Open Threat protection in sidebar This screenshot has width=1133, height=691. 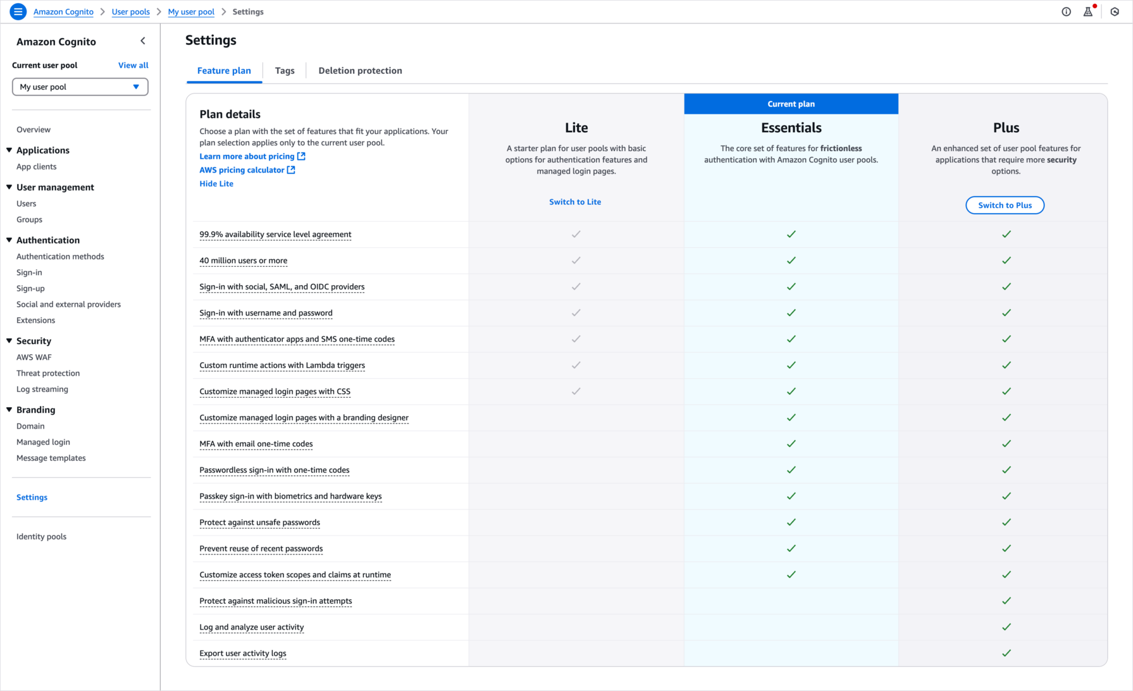coord(48,373)
